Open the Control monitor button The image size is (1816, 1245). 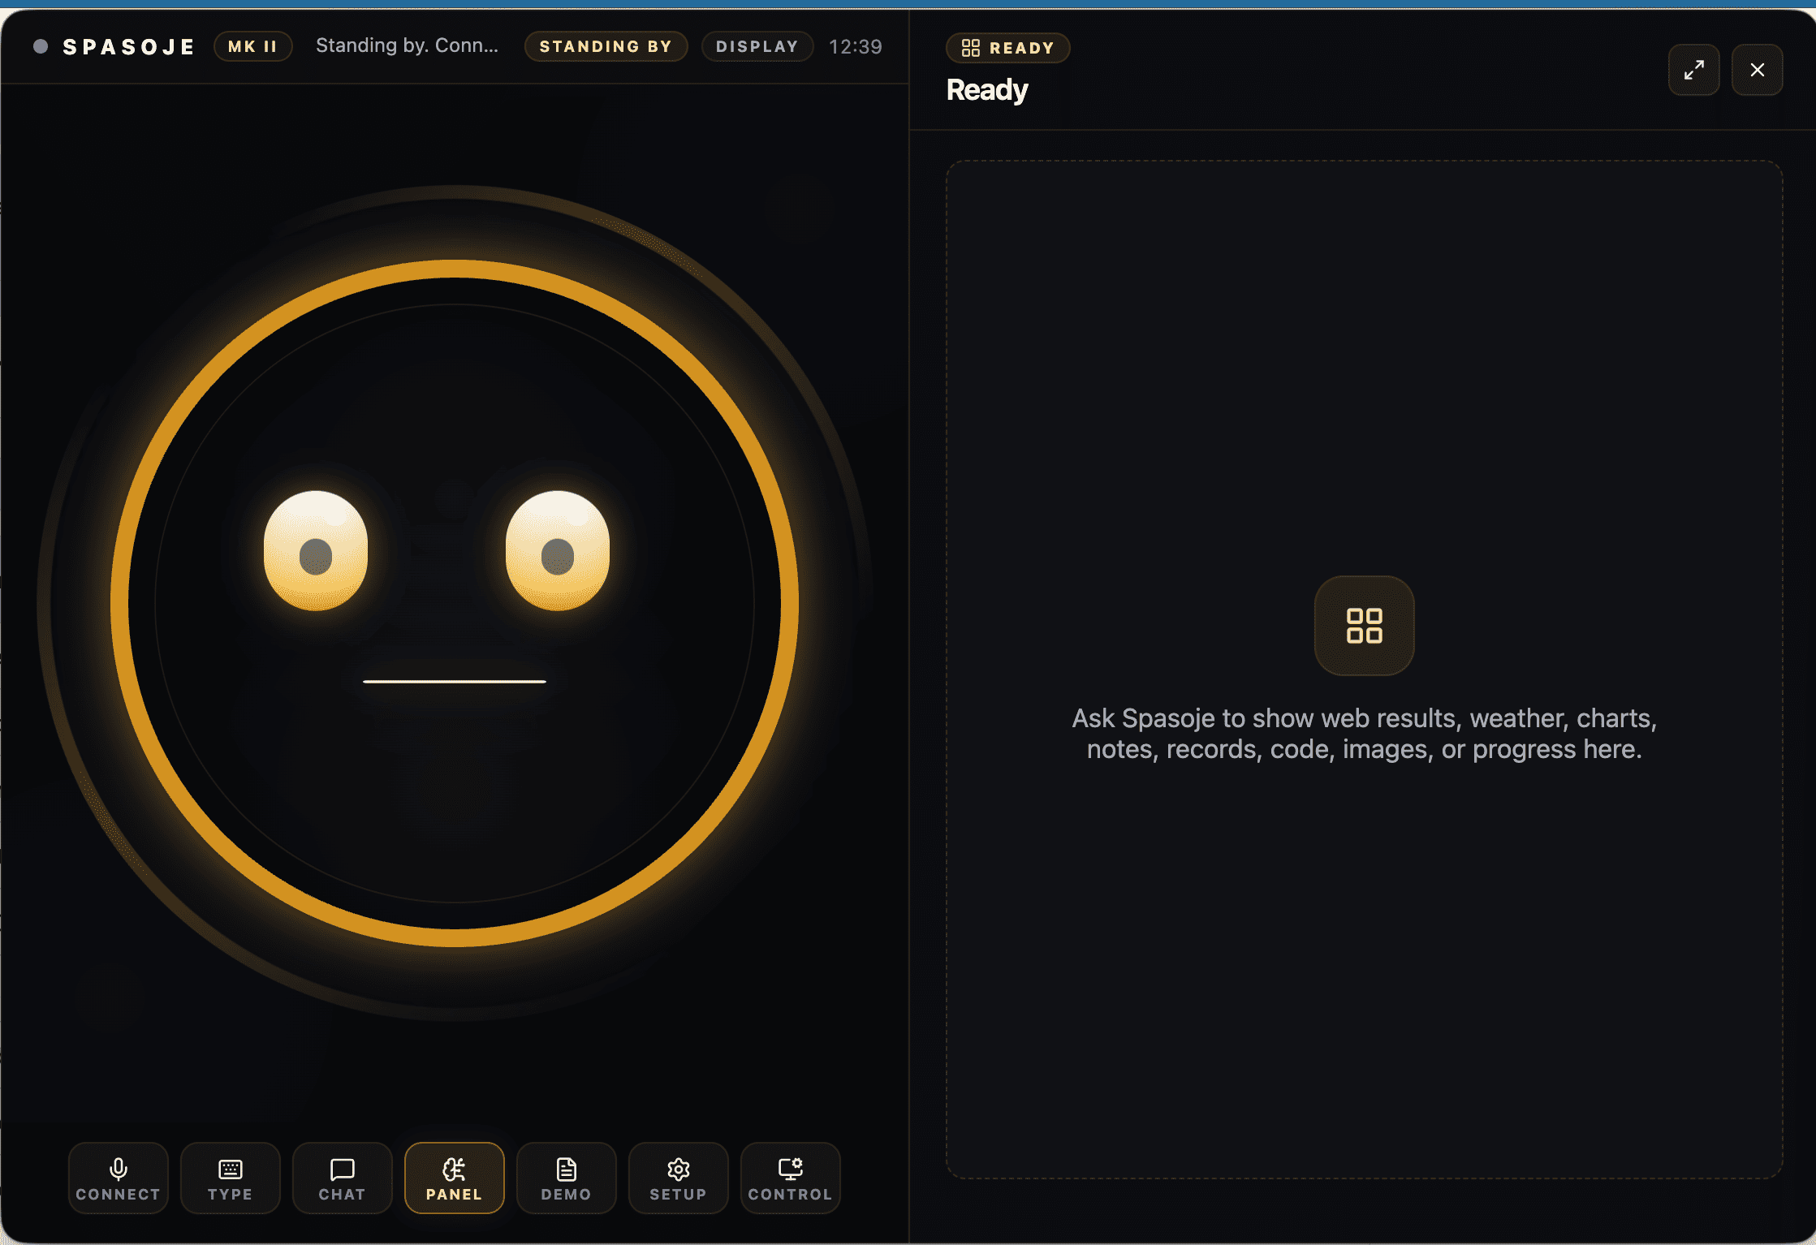pos(790,1178)
